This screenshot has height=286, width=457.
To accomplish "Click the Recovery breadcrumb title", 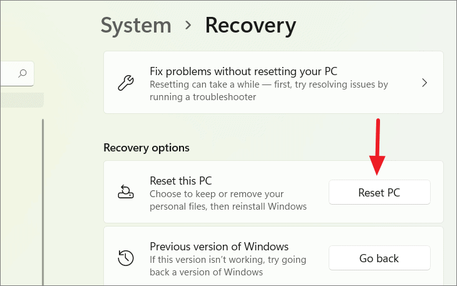I will [x=250, y=26].
